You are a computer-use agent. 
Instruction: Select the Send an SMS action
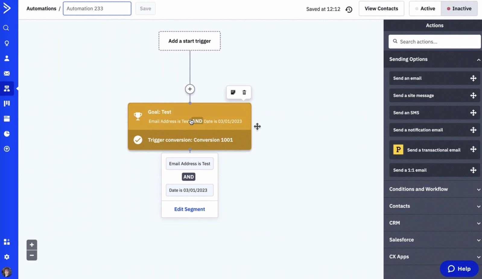coord(434,113)
